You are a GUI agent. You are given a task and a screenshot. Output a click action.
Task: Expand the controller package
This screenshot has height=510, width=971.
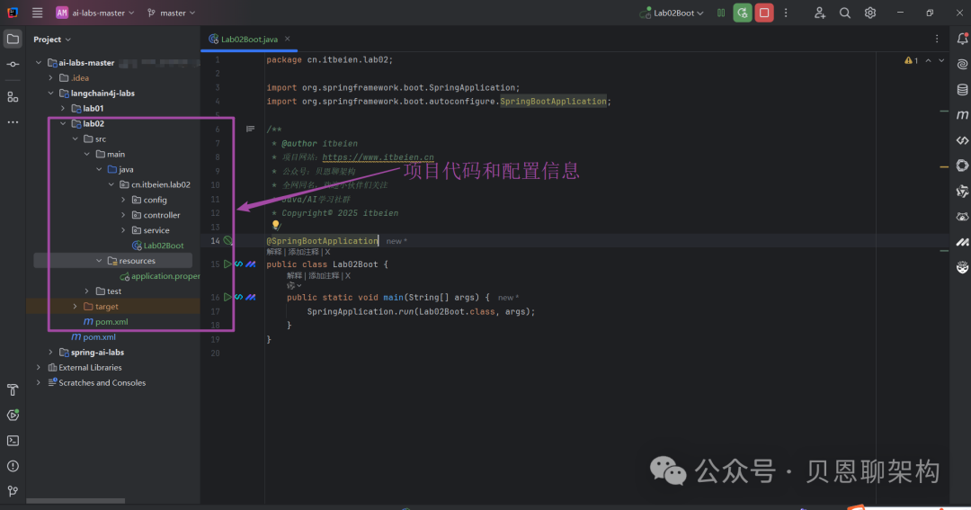pyautogui.click(x=123, y=215)
